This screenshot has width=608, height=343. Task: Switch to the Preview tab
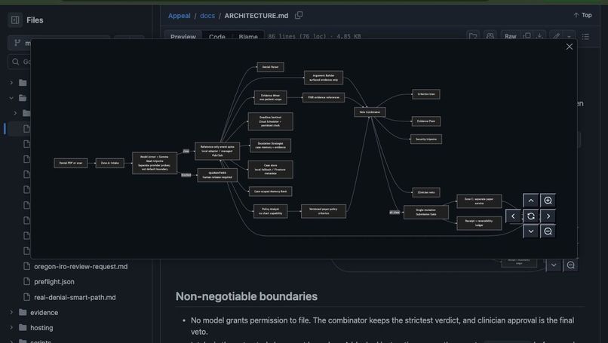(183, 36)
